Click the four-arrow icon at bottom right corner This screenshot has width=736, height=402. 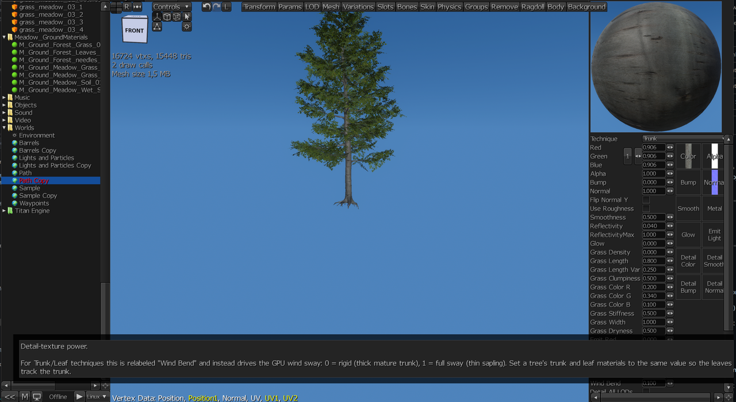[x=729, y=397]
